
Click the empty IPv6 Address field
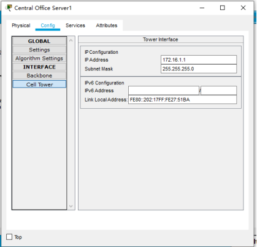164,90
